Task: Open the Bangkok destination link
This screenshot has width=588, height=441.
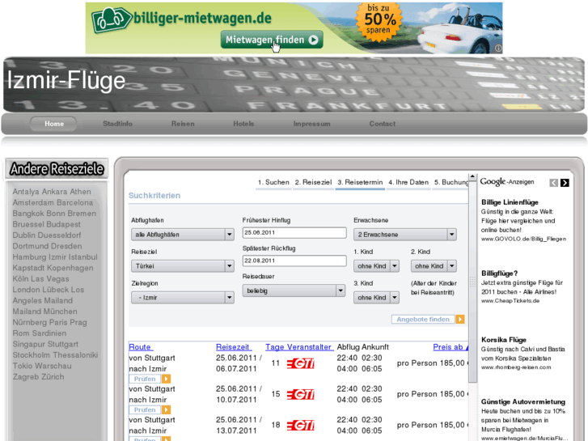Action: pos(27,214)
